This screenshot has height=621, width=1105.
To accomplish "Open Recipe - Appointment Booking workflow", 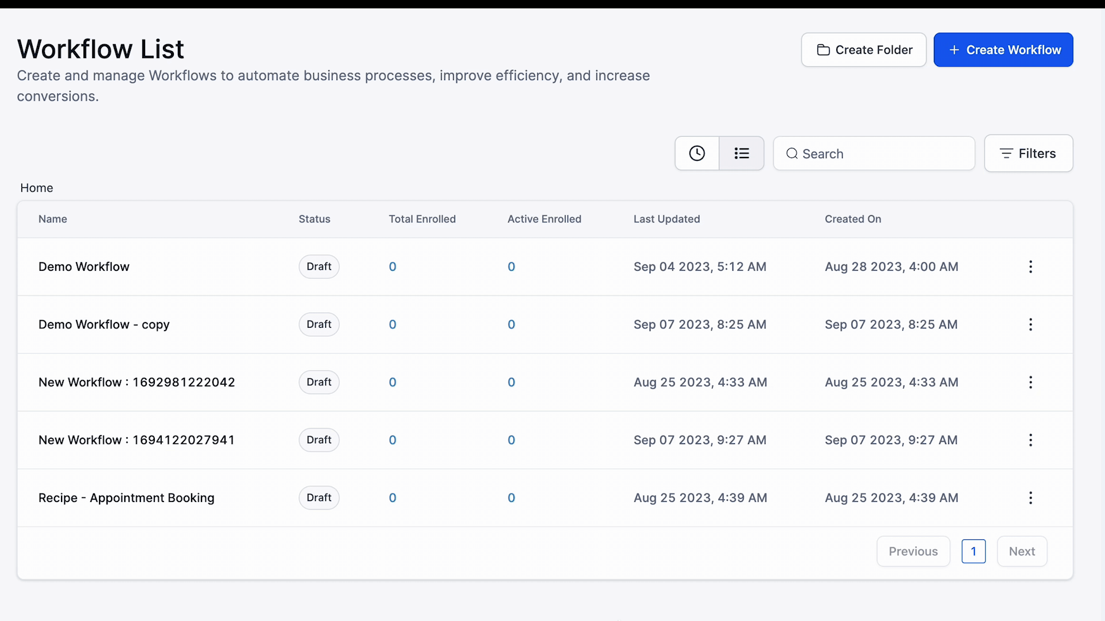I will tap(126, 498).
